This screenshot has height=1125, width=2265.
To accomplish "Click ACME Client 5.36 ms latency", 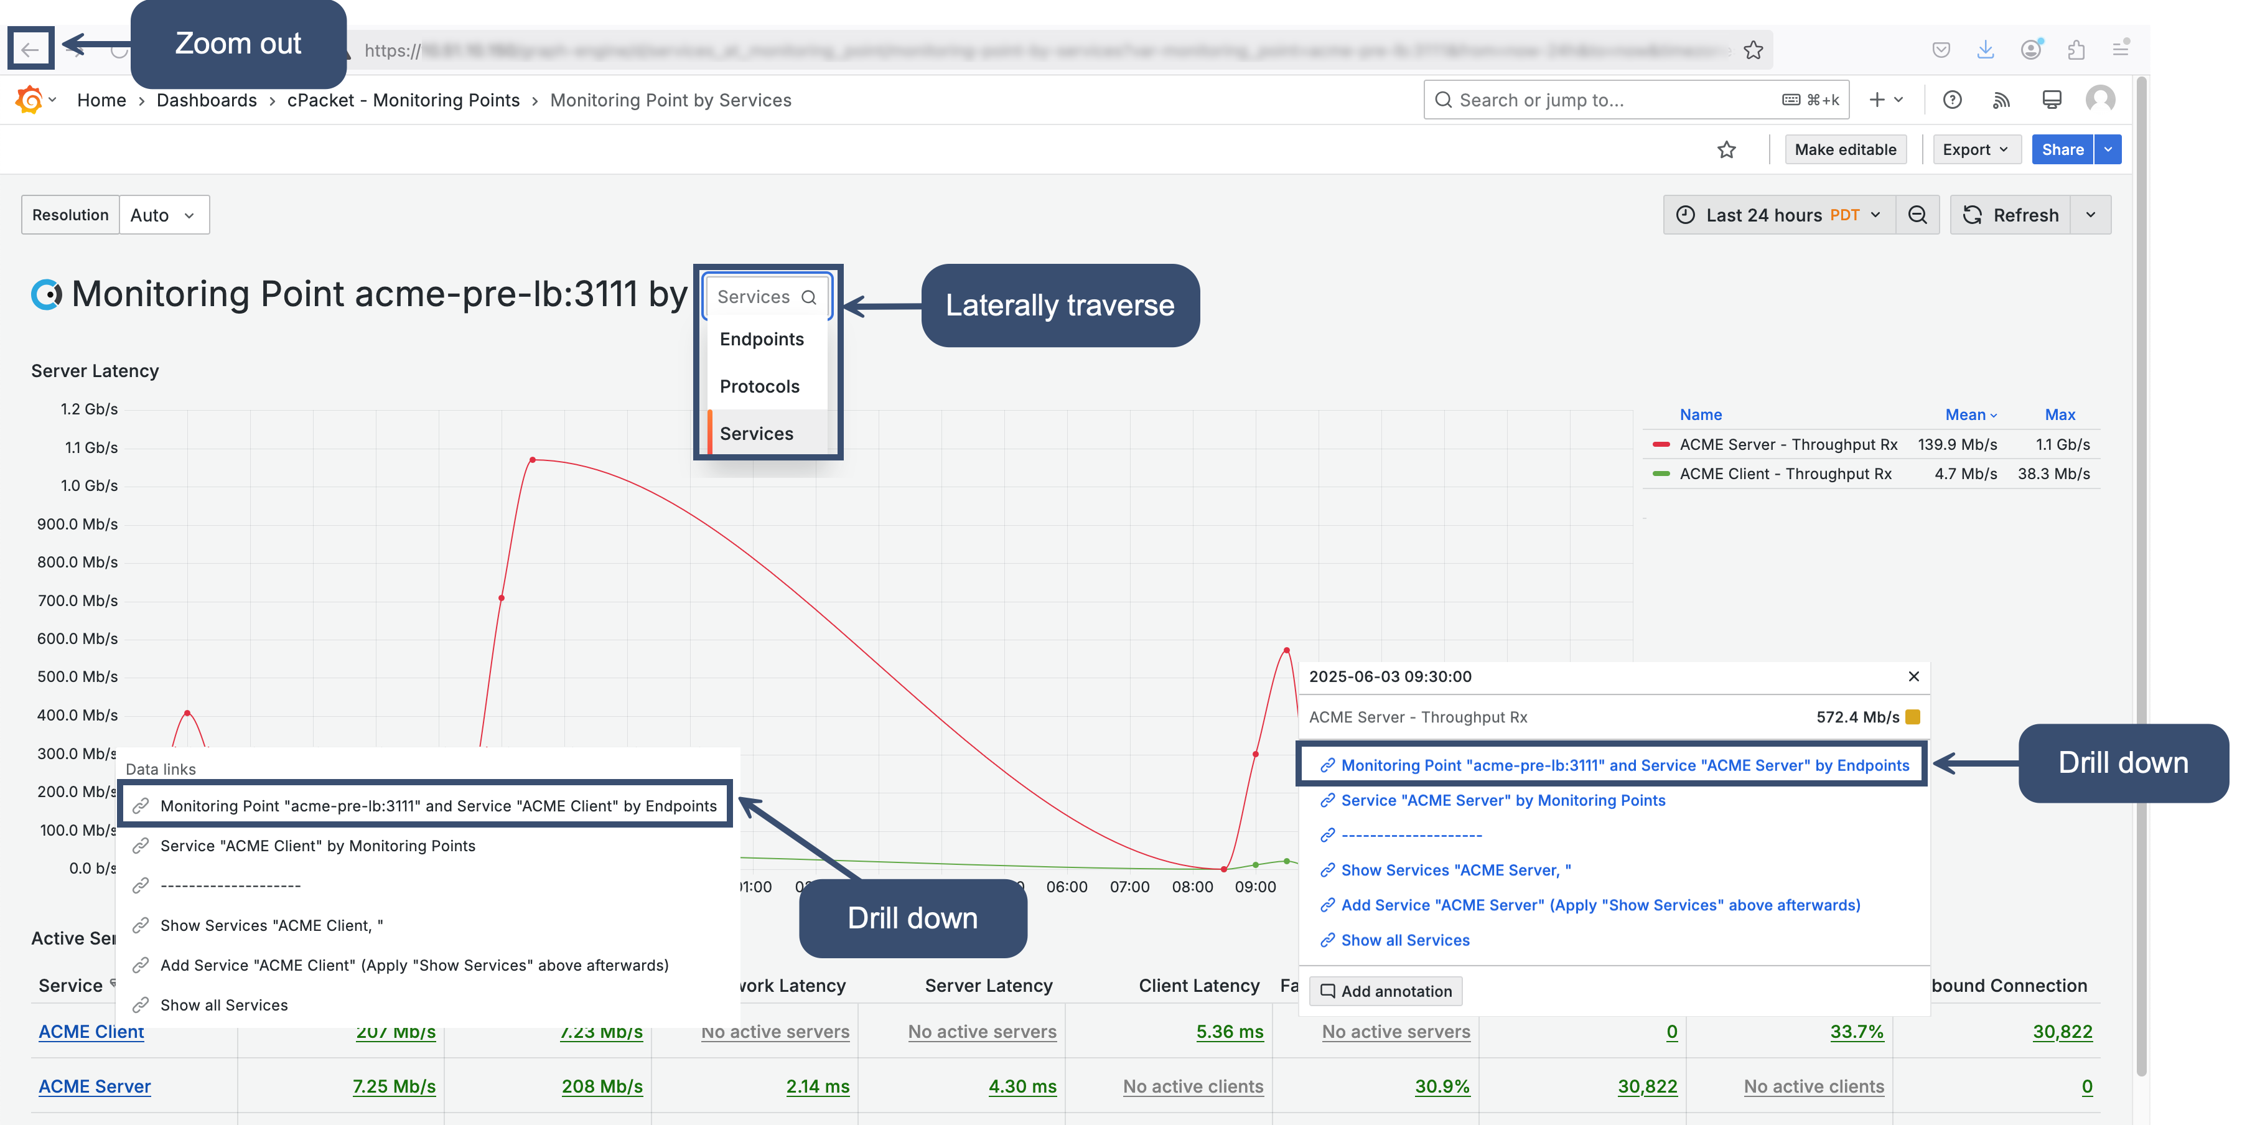I will click(1229, 1033).
